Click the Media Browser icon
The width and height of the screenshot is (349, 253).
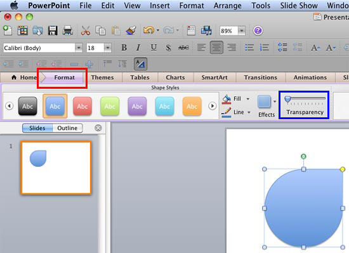[206, 30]
